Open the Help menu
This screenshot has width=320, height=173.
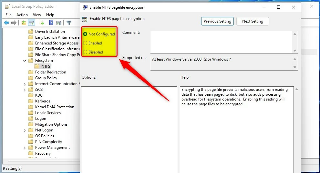coord(50,14)
